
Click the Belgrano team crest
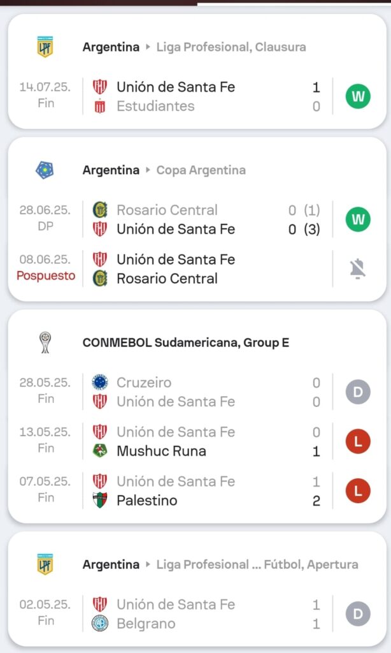click(100, 624)
